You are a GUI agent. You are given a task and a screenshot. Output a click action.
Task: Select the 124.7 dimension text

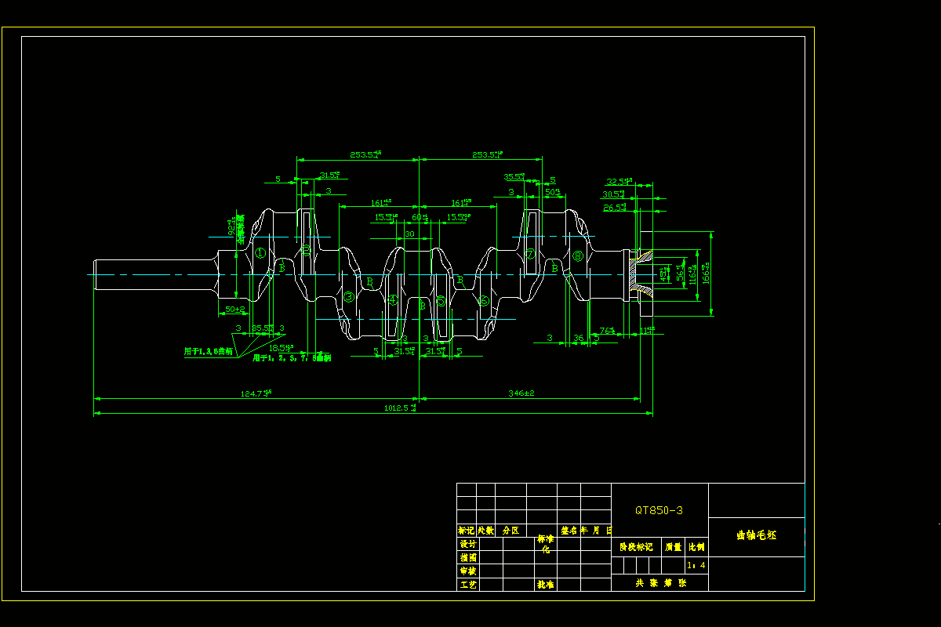click(256, 393)
